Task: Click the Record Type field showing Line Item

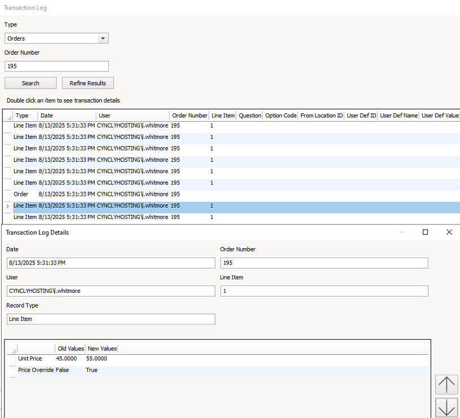Action: click(x=110, y=319)
